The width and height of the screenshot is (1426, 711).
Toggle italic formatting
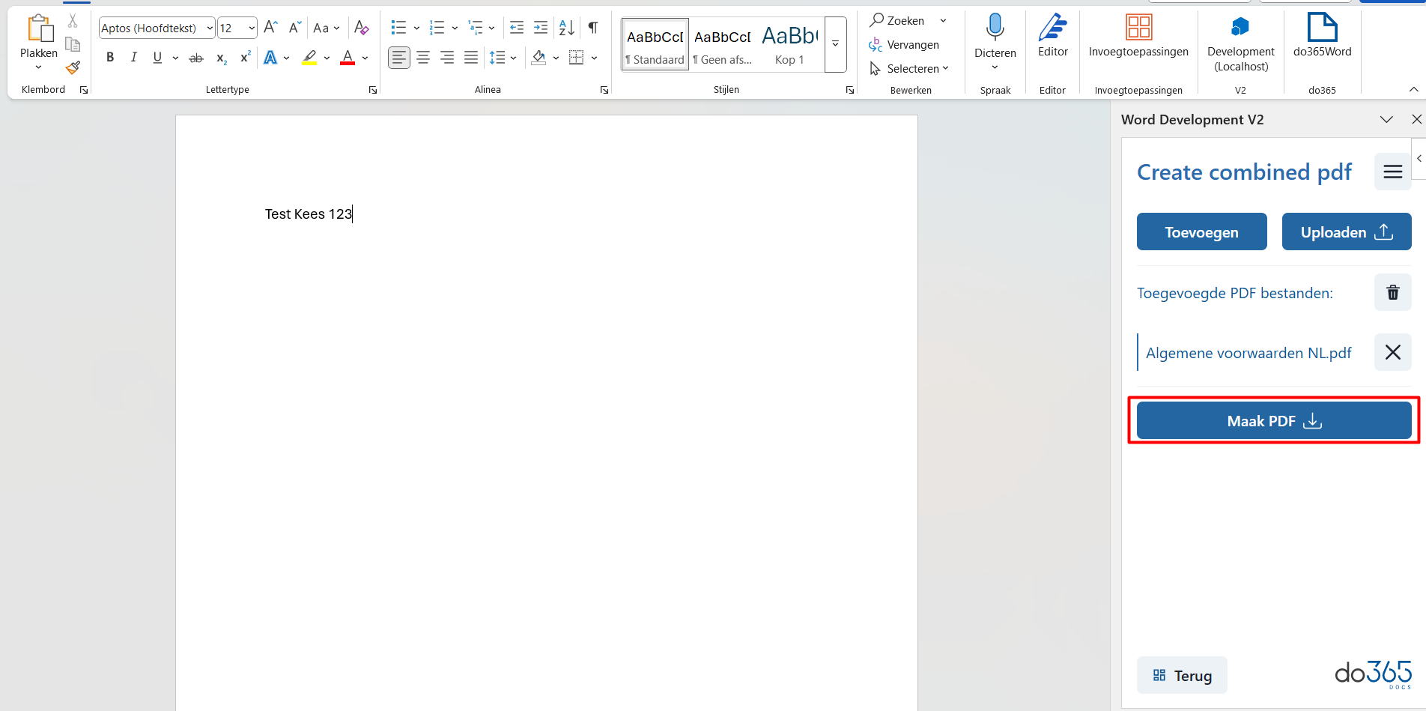133,58
